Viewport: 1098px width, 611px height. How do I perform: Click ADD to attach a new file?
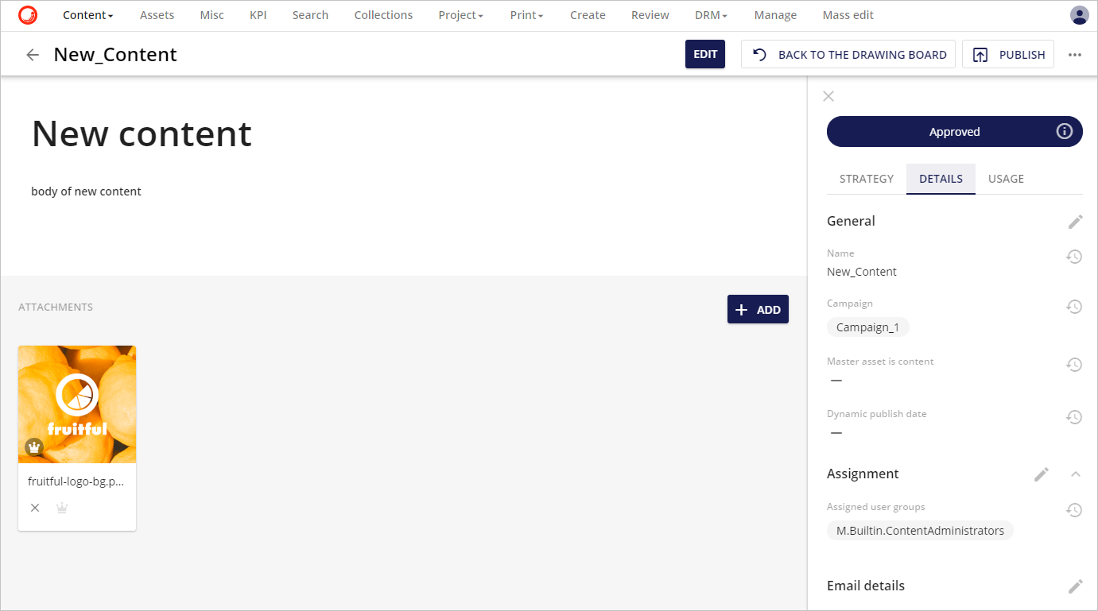tap(758, 309)
